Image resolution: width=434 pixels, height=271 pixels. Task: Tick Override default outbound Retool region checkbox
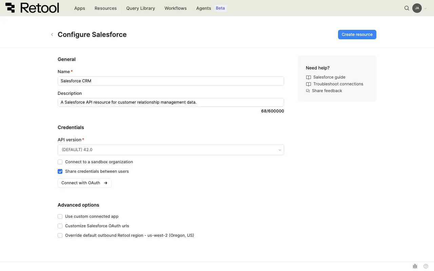click(60, 235)
